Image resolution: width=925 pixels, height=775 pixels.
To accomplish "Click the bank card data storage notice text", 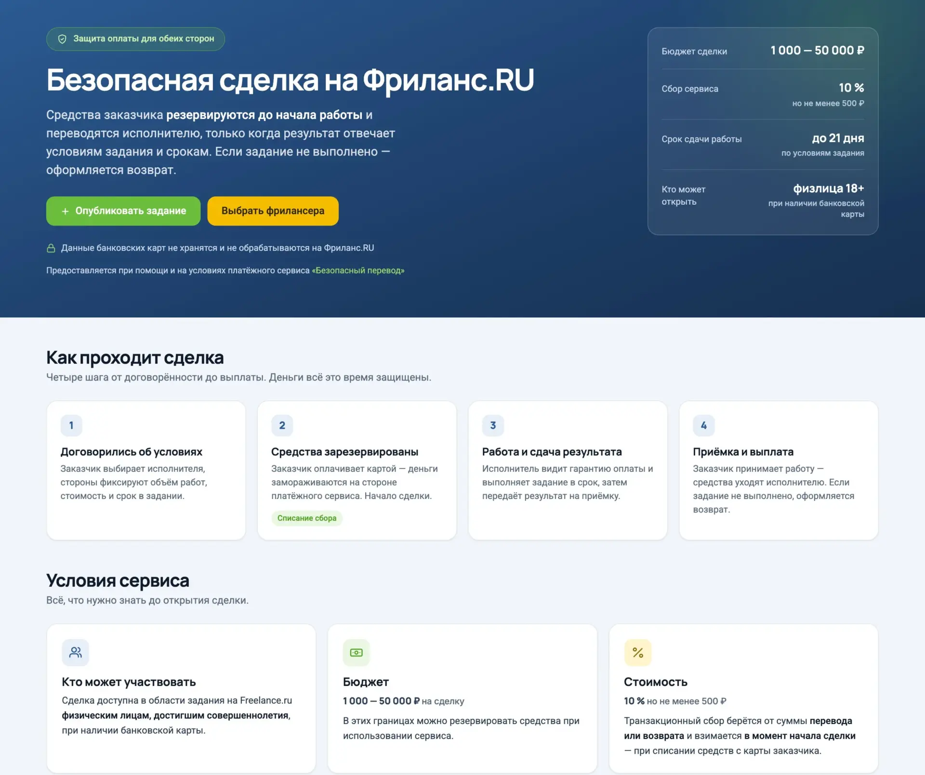I will (217, 248).
